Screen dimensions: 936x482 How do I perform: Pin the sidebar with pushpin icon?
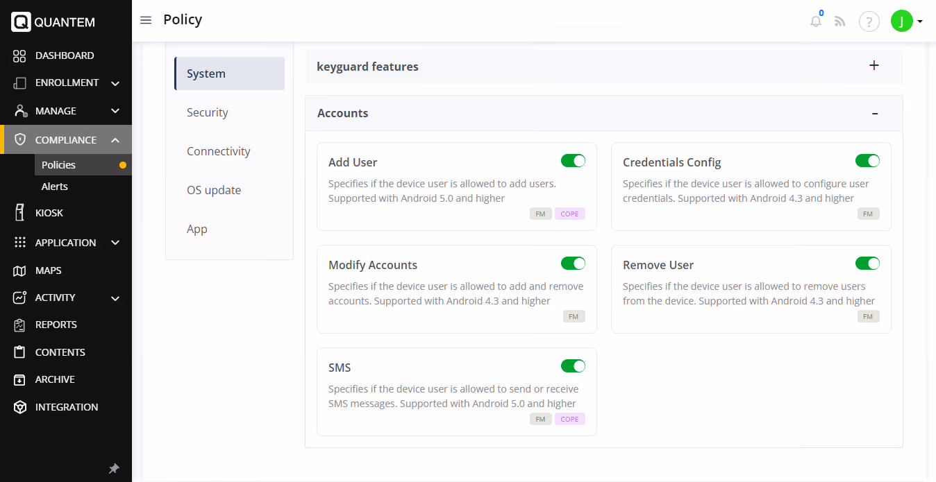(114, 469)
